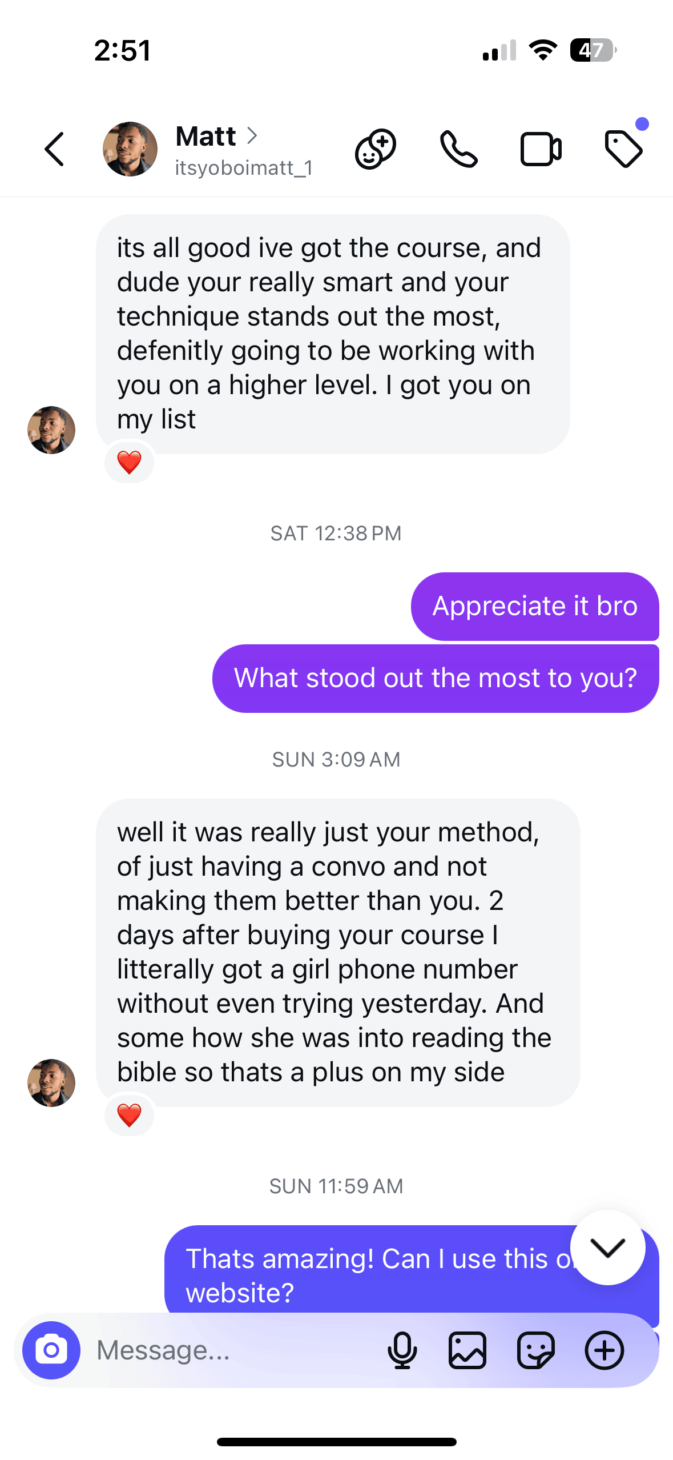This screenshot has height=1460, width=673.
Task: Tap the heart reaction under bible message
Action: [129, 1115]
